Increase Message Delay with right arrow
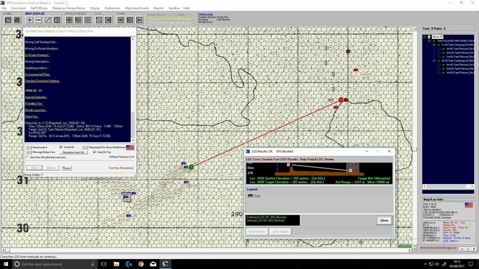Viewport: 479px width, 269px height. click(30, 152)
